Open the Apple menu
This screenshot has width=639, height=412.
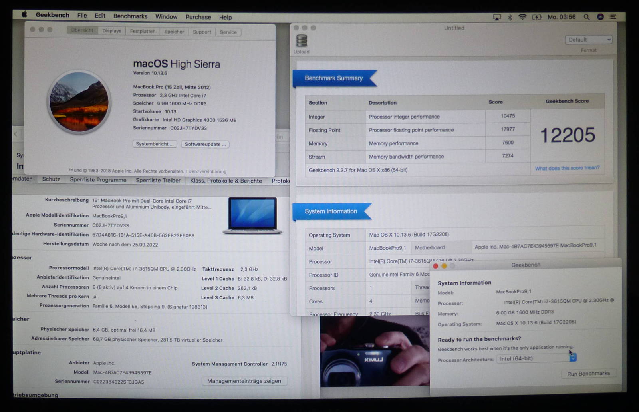coord(24,15)
